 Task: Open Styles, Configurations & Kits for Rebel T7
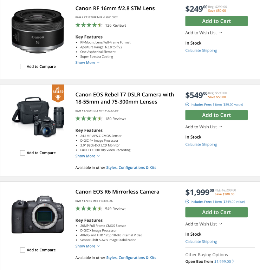[131, 168]
